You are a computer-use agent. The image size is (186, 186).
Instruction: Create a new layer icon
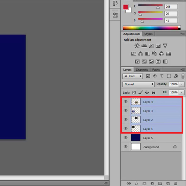click(x=168, y=183)
